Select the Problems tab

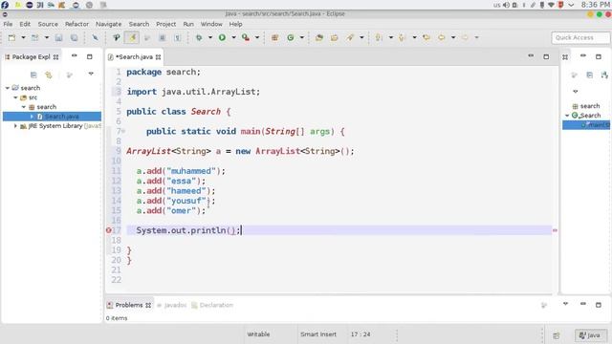pos(129,305)
